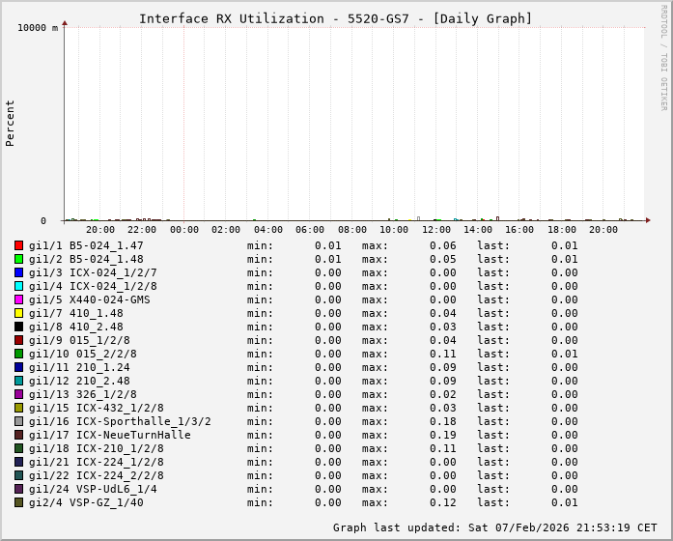Click the 12:00 time axis label
The height and width of the screenshot is (541, 673).
coord(435,230)
